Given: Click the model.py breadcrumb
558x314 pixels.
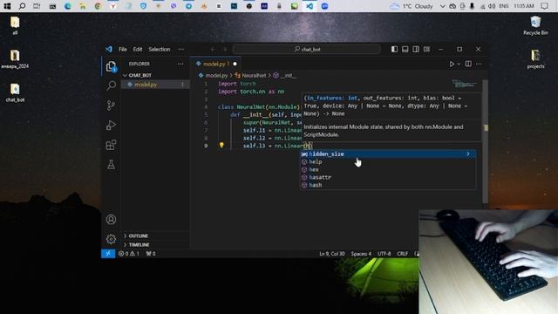Looking at the screenshot, I should pos(213,76).
